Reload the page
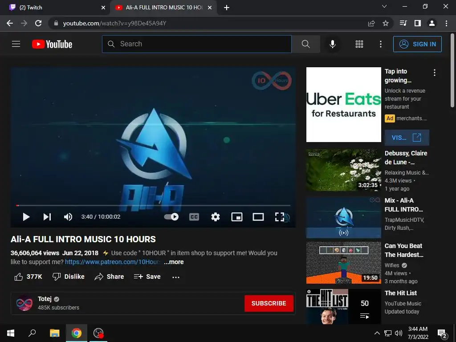Screen dimensions: 456x342 pos(38,23)
